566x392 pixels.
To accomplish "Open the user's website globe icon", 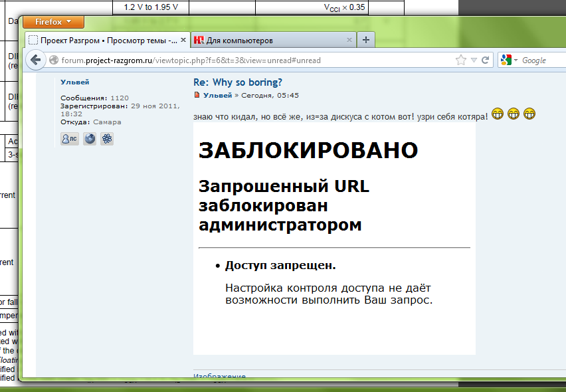I will [90, 139].
